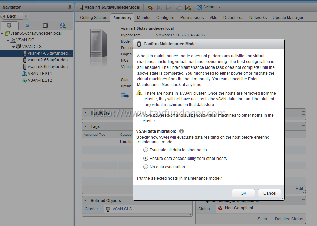Screen dimensions: 317x226
Task: Confirm maintenance mode with OK
Action: 243,193
